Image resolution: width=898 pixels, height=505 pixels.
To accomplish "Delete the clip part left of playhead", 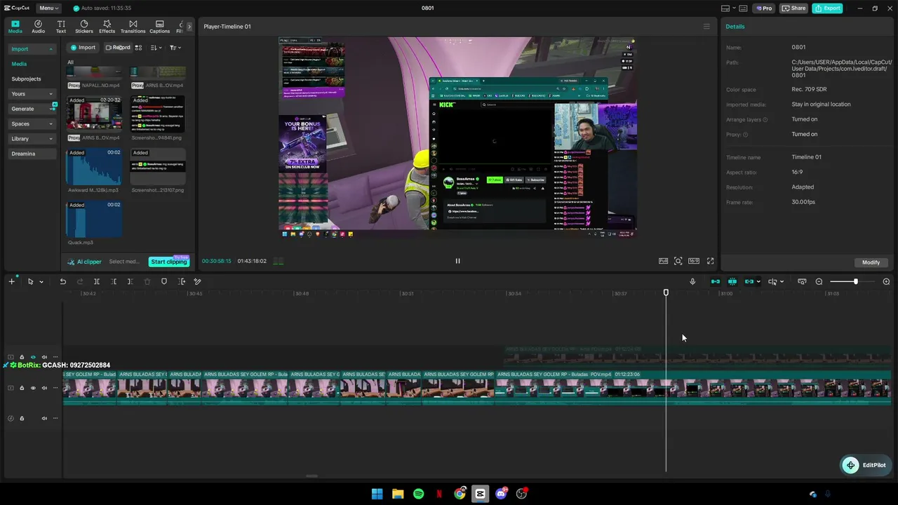I will (x=114, y=281).
